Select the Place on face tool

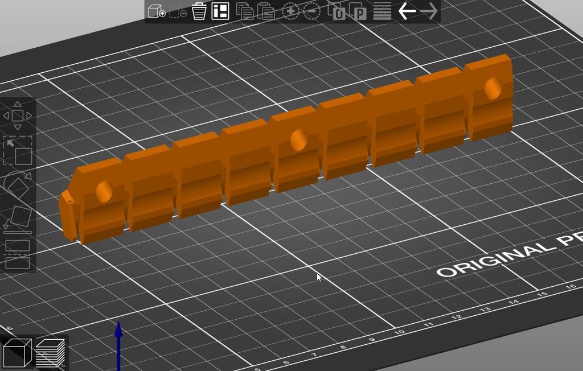pos(18,220)
